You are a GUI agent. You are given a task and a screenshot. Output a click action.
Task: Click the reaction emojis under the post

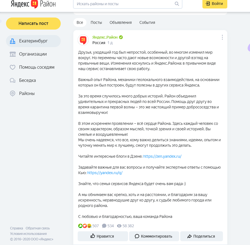click(x=85, y=226)
